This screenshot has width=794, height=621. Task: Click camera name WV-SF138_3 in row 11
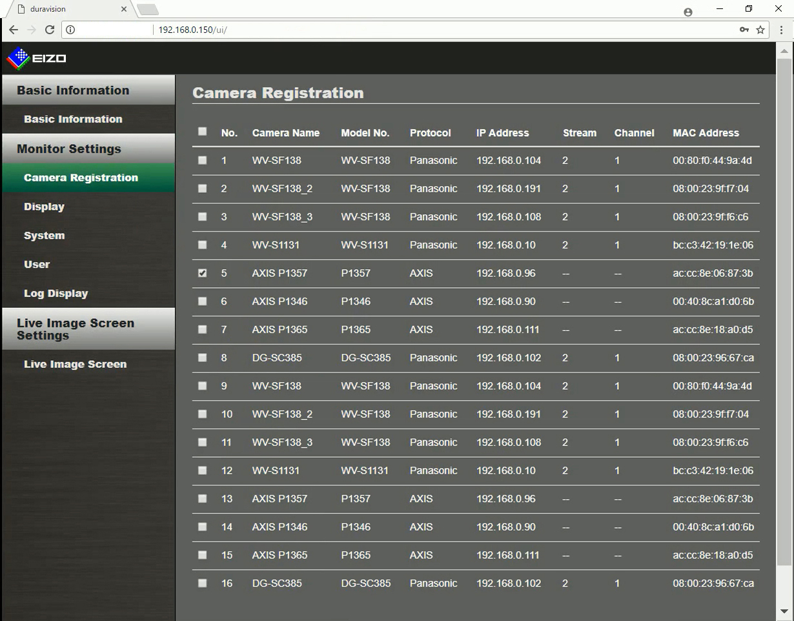point(282,442)
